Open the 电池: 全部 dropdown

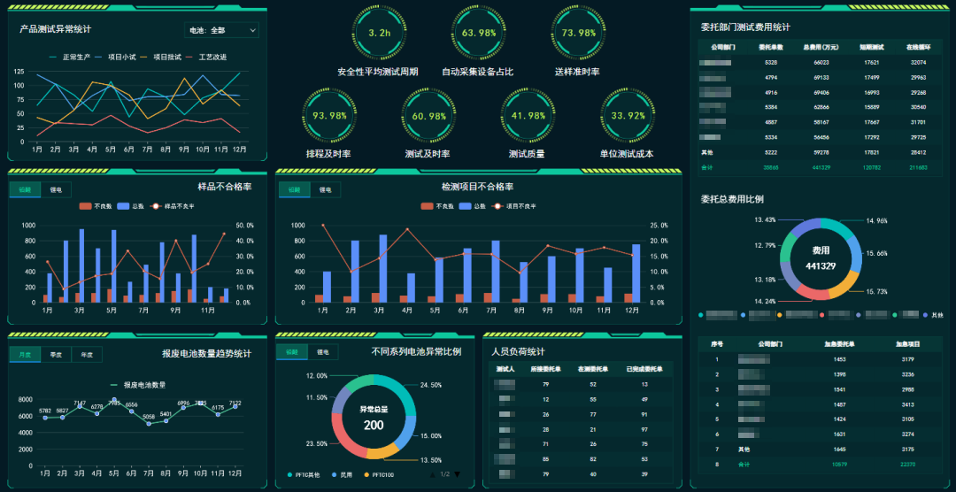pyautogui.click(x=221, y=30)
